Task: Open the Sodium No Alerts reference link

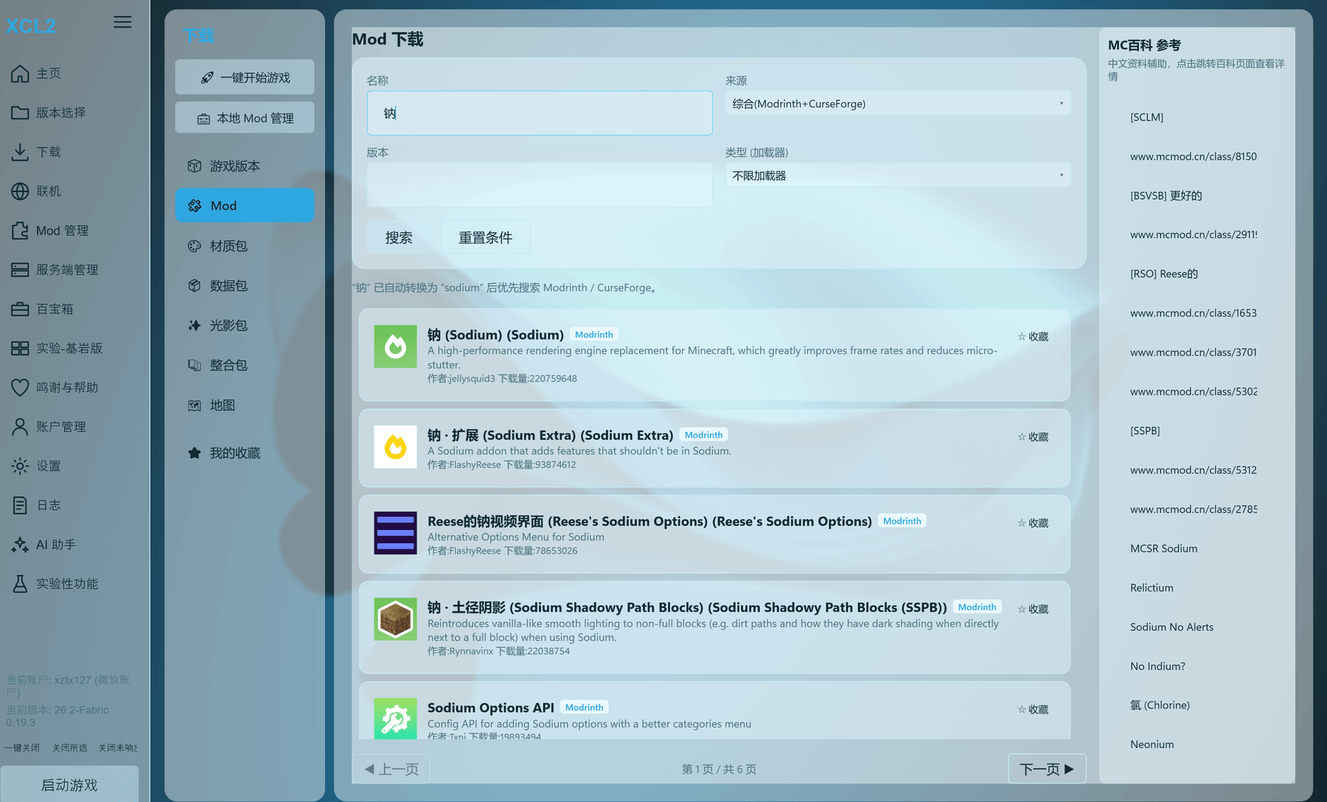Action: [1171, 627]
